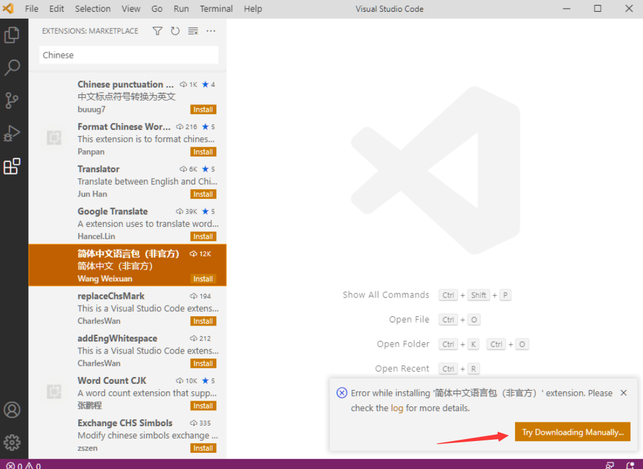The height and width of the screenshot is (469, 643).
Task: Install the Exchange CHS Simbols extension
Action: click(203, 448)
